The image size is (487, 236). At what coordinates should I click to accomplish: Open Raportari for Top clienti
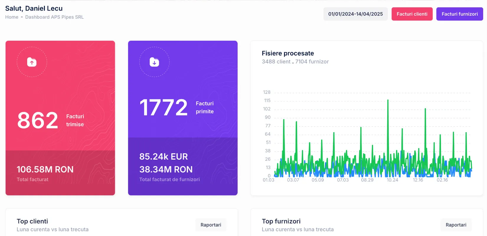[x=211, y=225]
